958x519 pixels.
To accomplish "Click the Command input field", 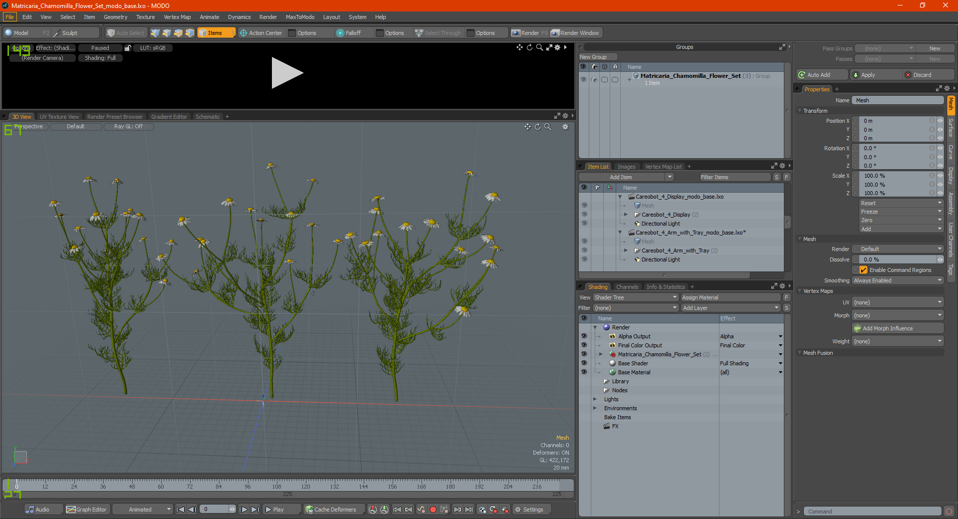I will tap(872, 512).
